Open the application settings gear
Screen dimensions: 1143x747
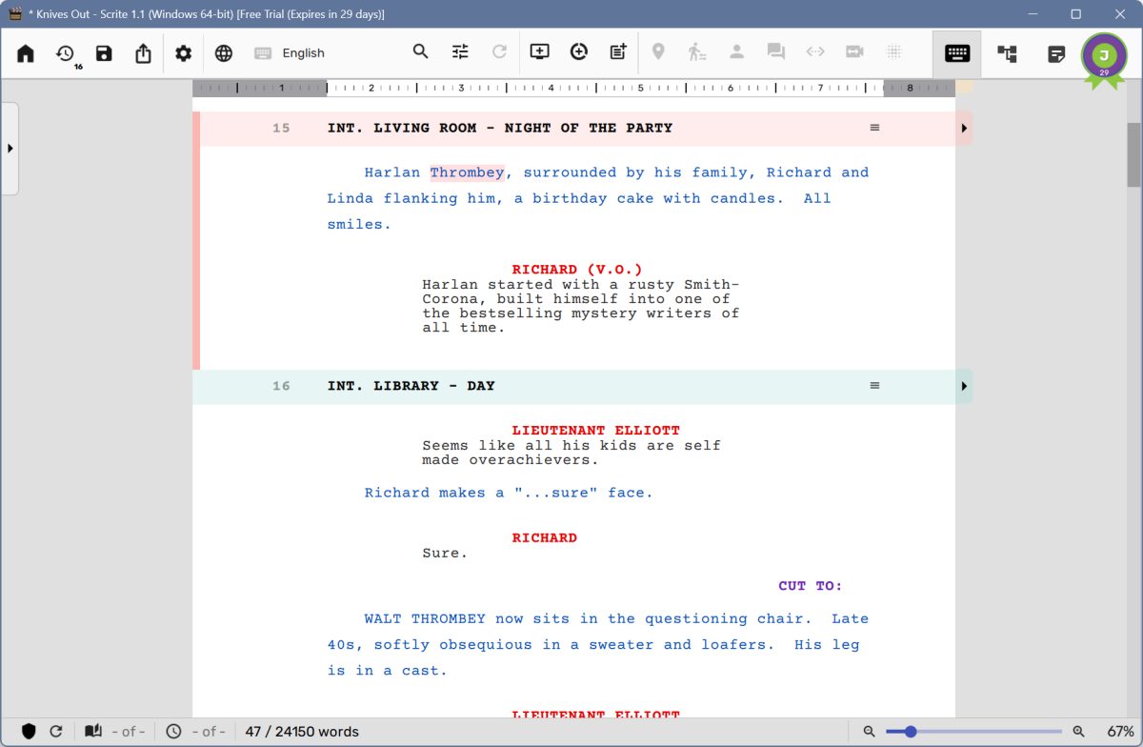(x=183, y=52)
